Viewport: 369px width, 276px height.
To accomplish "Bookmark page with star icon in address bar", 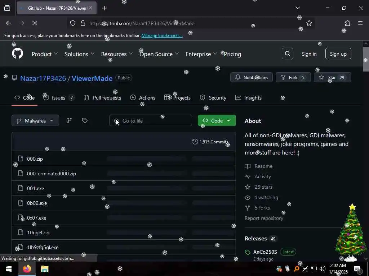I will point(309,23).
